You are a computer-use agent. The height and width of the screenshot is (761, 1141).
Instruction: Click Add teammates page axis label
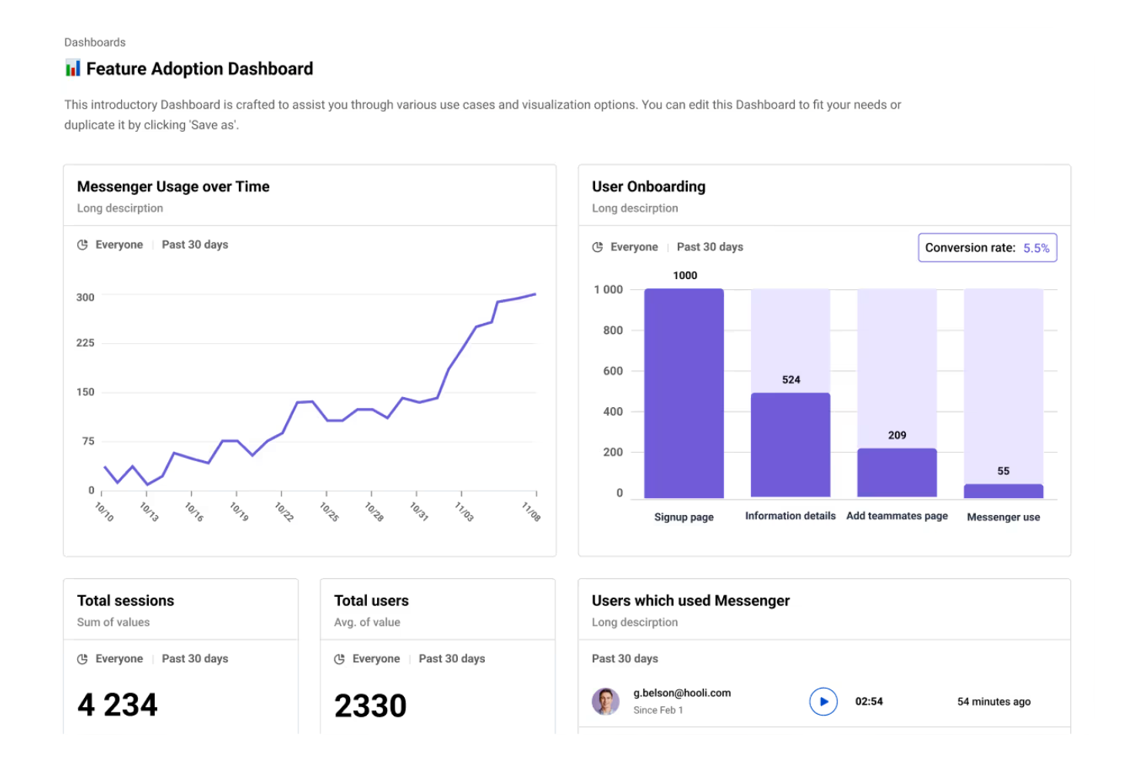897,516
